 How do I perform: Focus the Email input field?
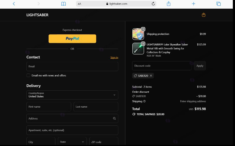(72, 67)
